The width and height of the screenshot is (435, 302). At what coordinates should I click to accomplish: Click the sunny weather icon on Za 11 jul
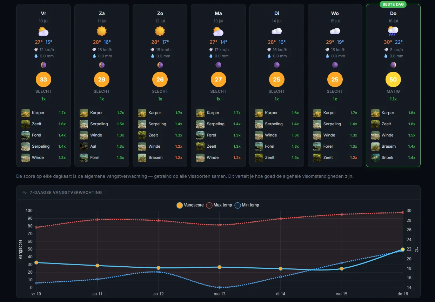102,31
